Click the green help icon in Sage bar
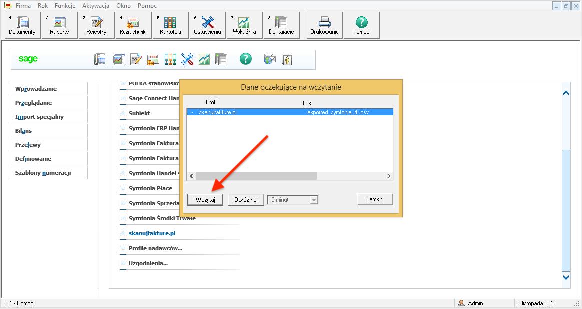 [245, 59]
